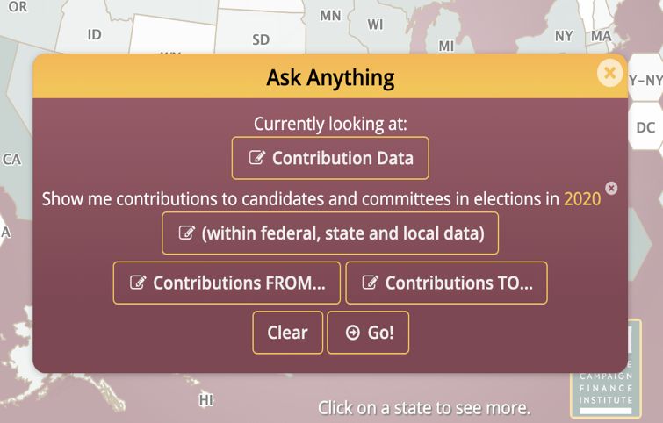
Task: Select the DC hexagon on map
Action: pyautogui.click(x=645, y=126)
